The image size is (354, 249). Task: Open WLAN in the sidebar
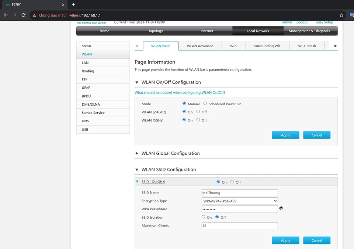tap(103, 54)
